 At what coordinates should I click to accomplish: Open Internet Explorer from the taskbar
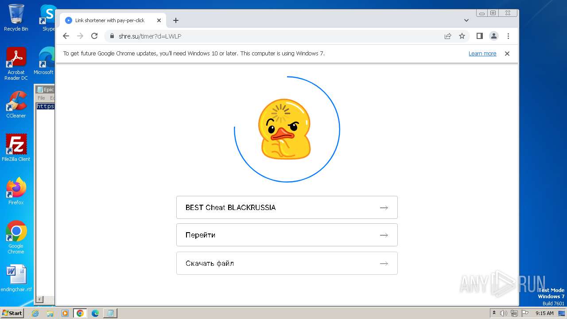35,313
